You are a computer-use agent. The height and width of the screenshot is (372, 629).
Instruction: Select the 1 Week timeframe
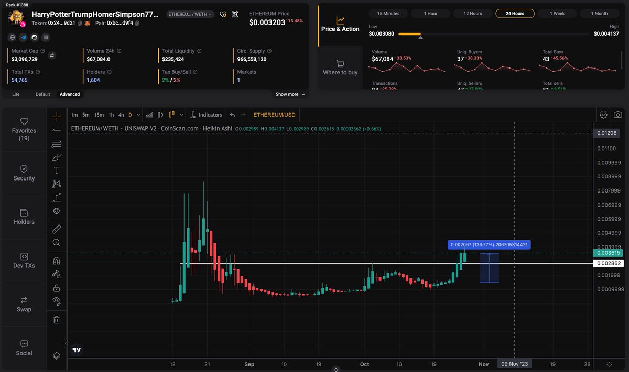click(558, 13)
